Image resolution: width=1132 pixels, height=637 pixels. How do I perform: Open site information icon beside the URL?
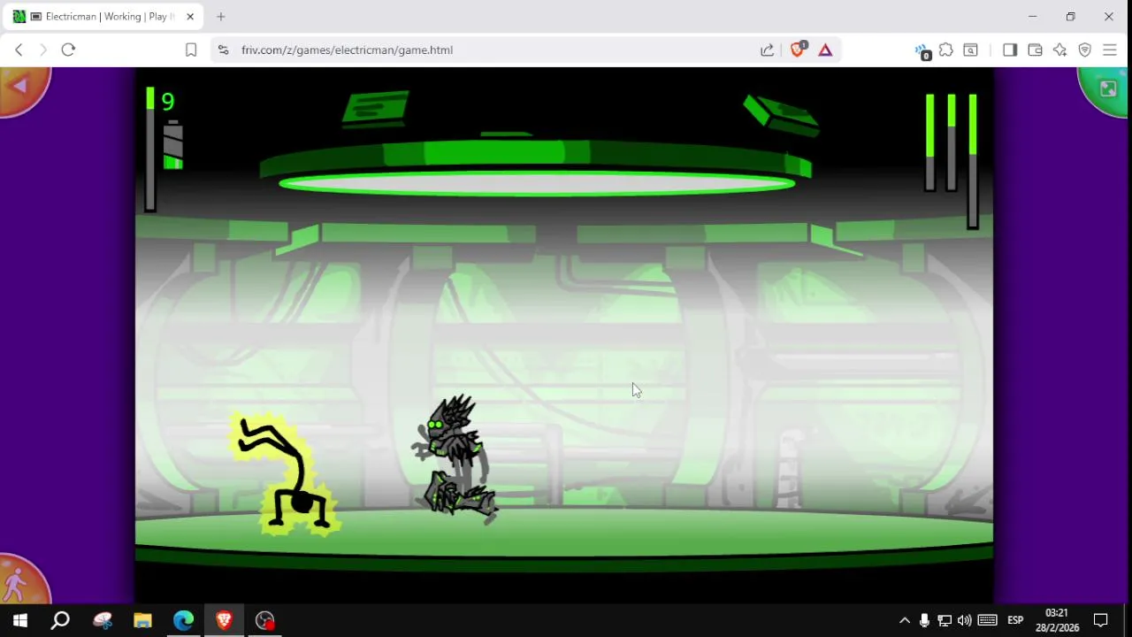click(x=223, y=50)
